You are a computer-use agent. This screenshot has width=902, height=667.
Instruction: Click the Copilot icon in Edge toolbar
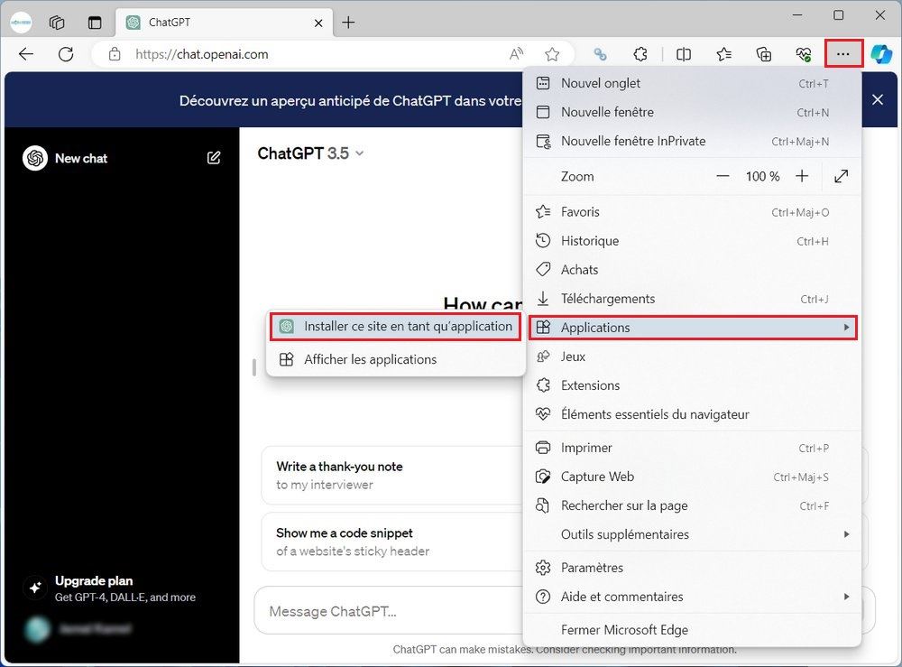pos(881,54)
